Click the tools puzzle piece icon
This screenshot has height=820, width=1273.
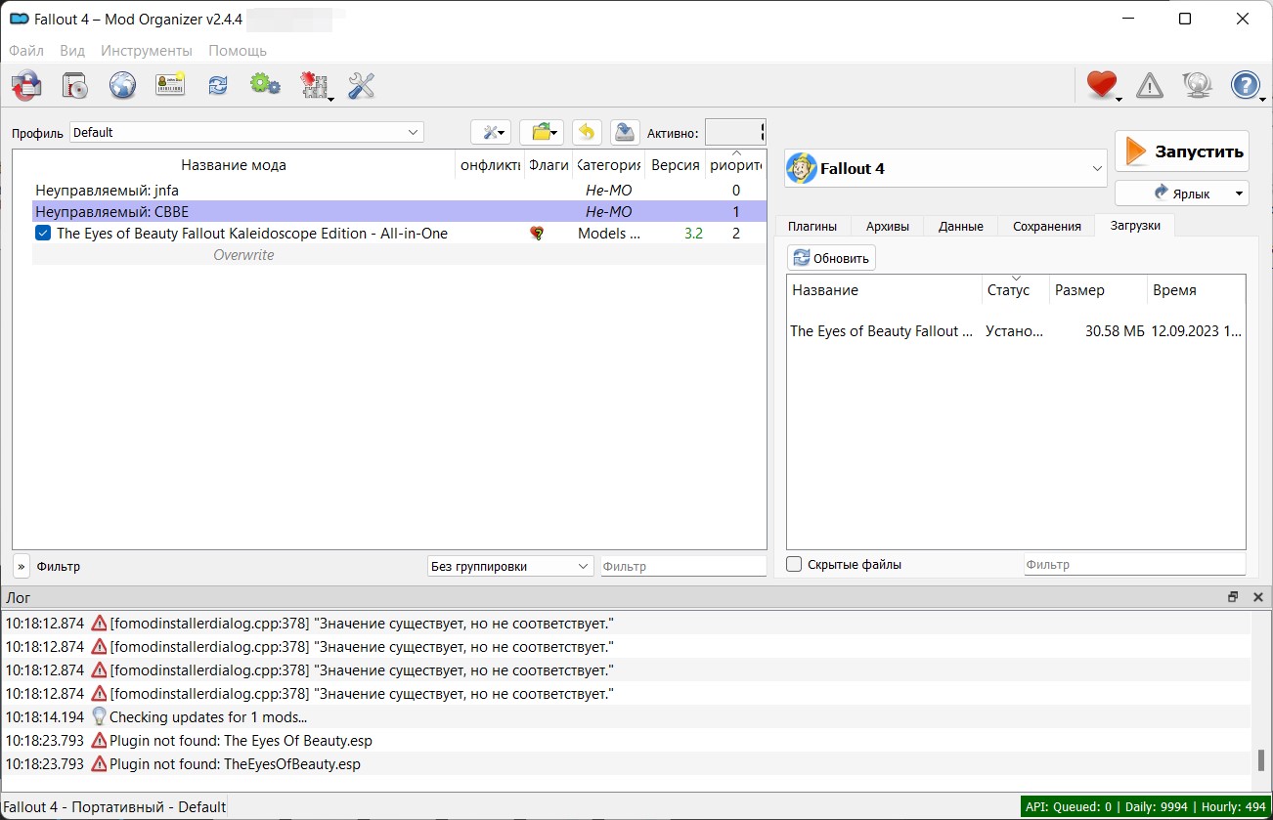[x=315, y=86]
